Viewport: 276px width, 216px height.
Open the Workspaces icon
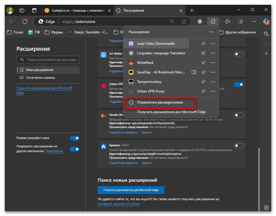tap(22, 10)
